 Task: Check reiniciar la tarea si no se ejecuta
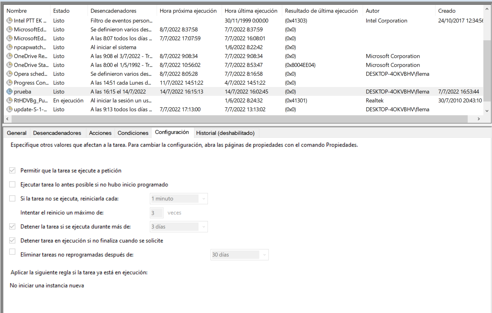click(x=12, y=198)
